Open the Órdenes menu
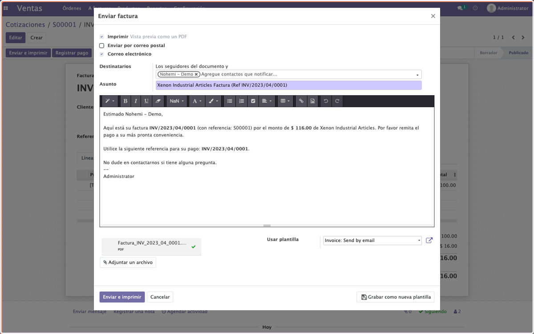 (72, 8)
